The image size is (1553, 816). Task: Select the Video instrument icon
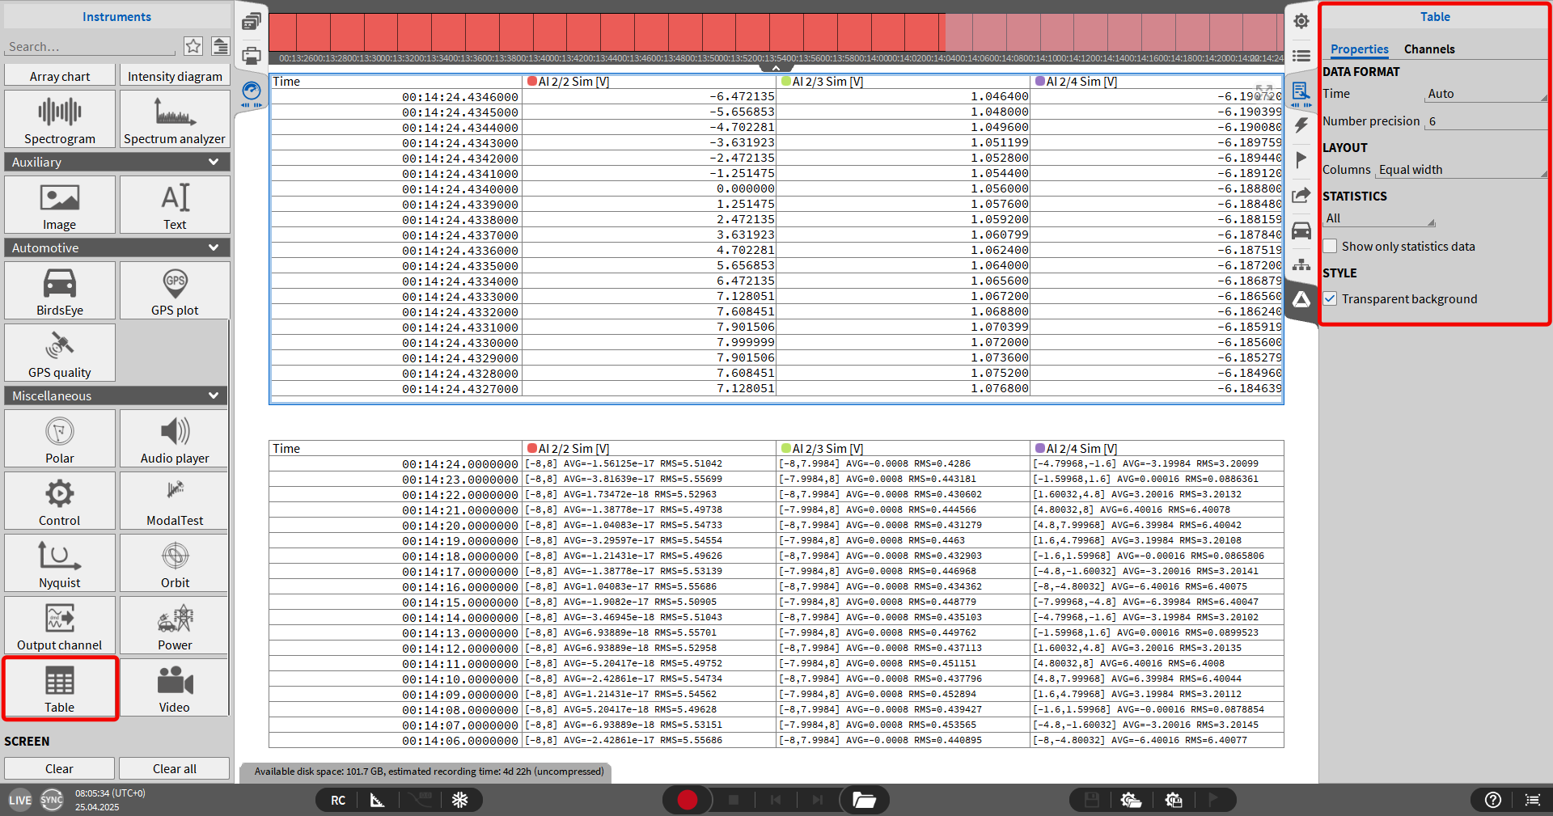pyautogui.click(x=175, y=687)
